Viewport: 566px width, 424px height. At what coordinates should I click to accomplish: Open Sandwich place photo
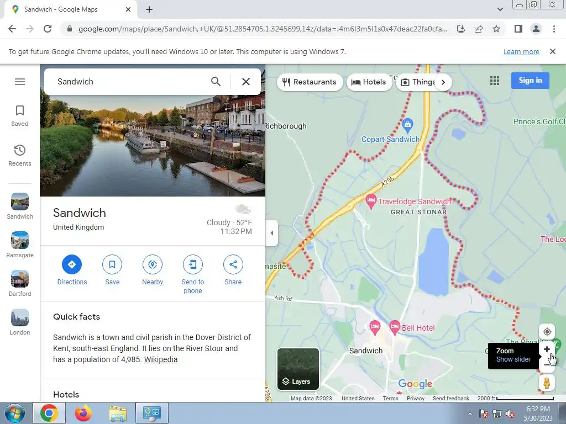click(153, 146)
